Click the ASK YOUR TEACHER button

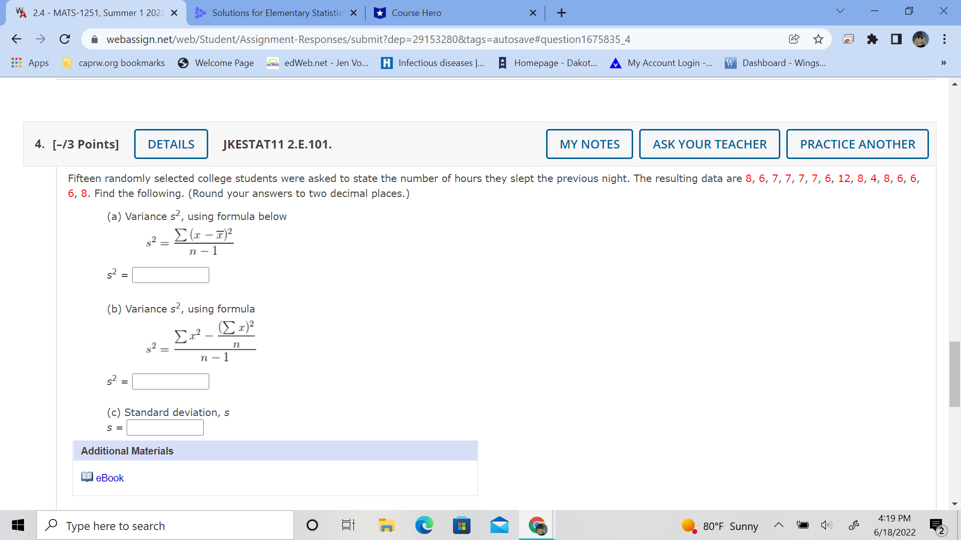click(x=709, y=144)
